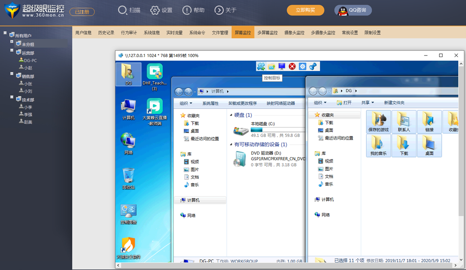Click the QQ咨询 button

[x=353, y=10]
